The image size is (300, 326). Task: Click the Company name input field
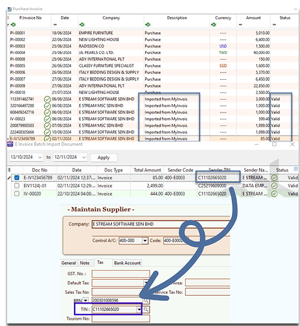161,224
